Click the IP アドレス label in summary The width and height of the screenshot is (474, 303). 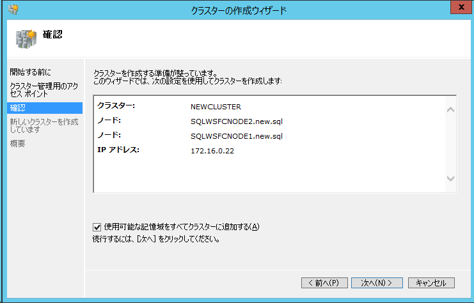click(x=118, y=150)
